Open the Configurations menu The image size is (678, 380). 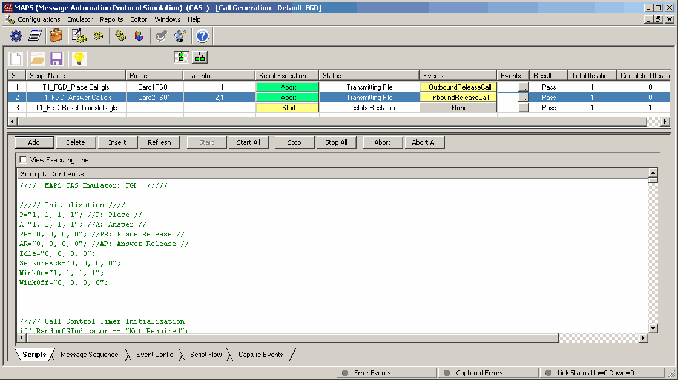coord(39,19)
